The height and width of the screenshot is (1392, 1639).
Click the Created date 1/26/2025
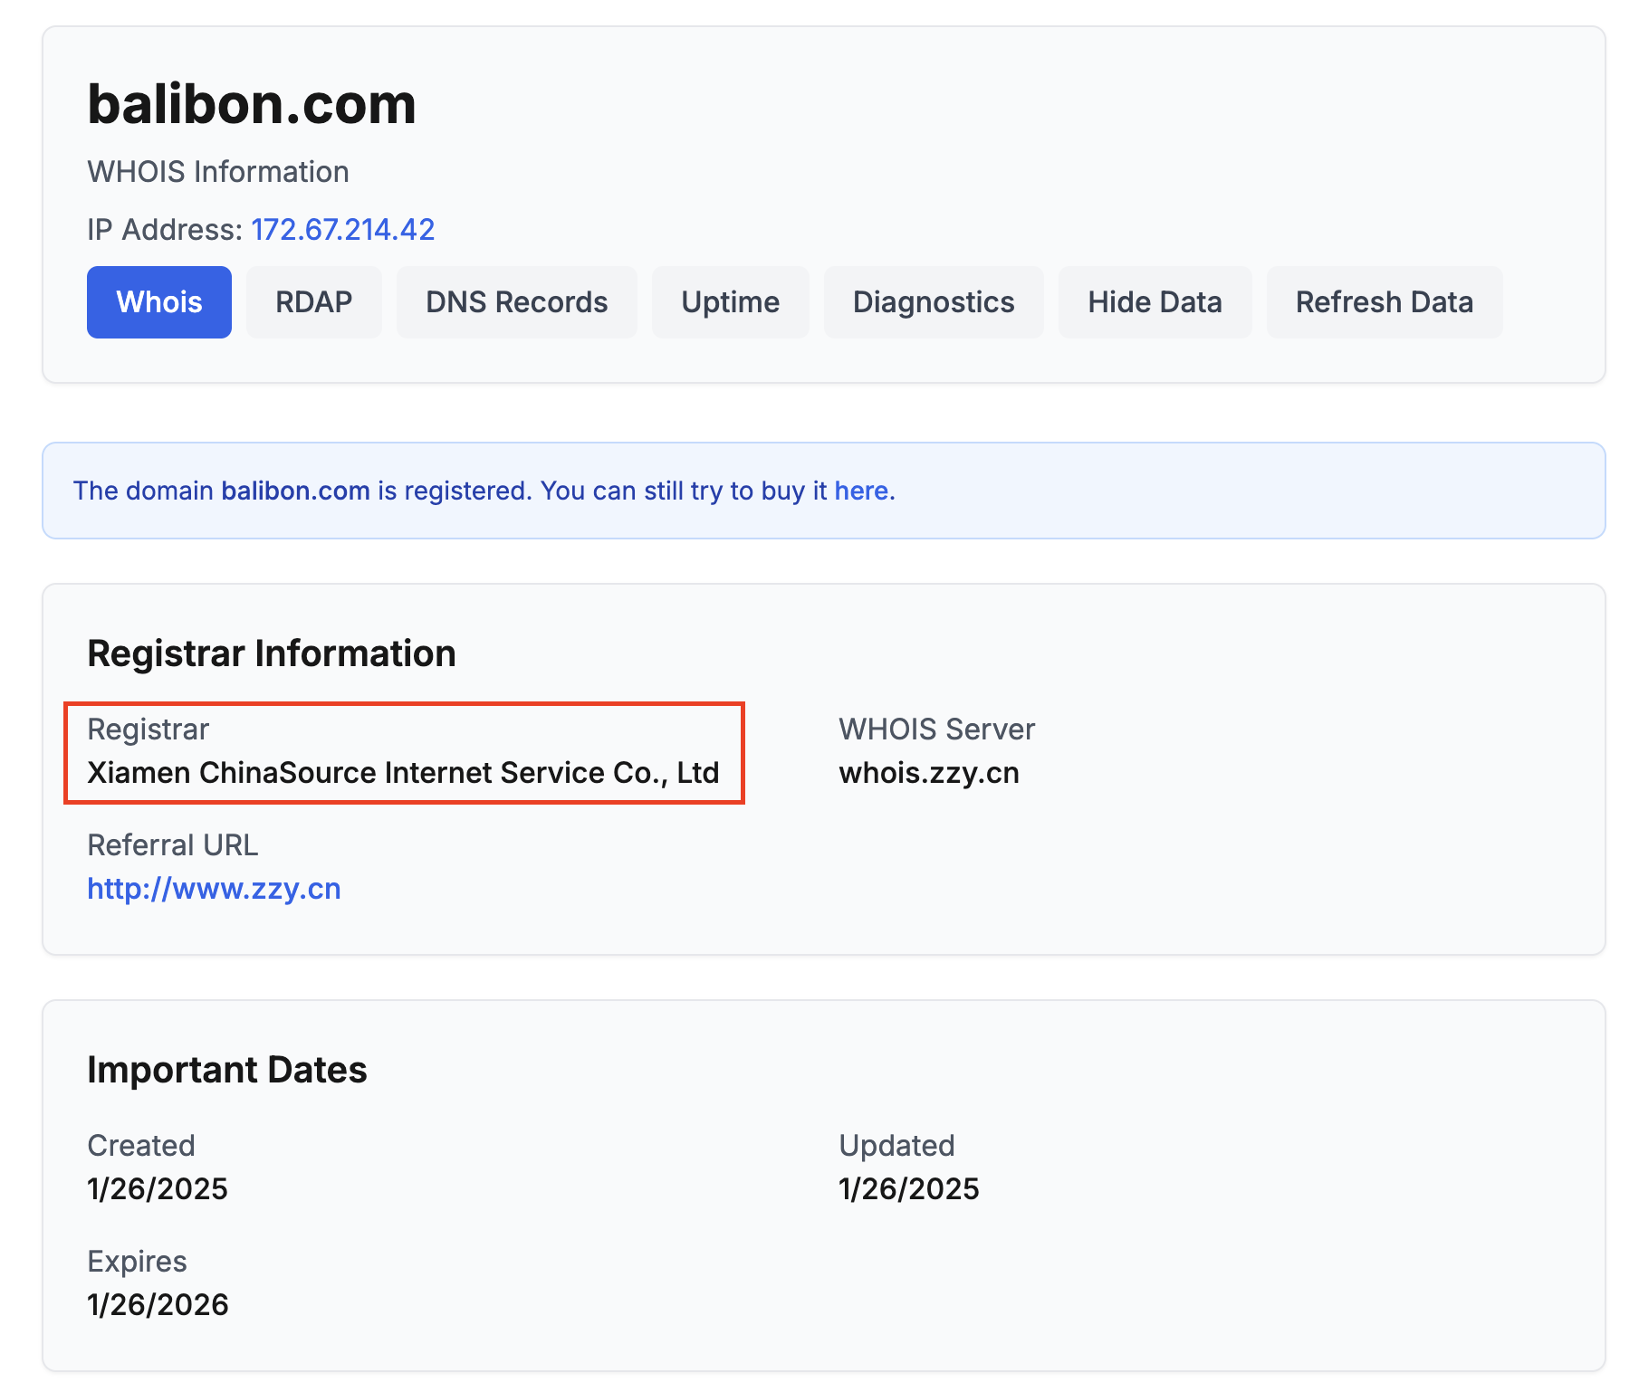[158, 1188]
